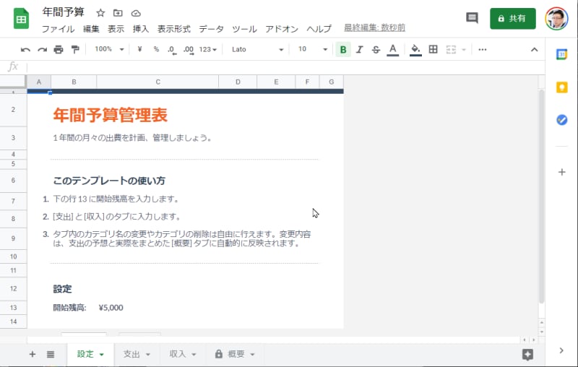Open the ツール menu
The width and height of the screenshot is (578, 367).
pos(244,29)
